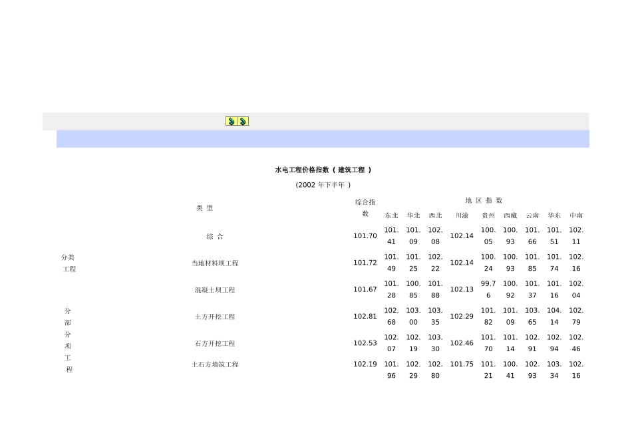Click composite index value 101.67
The image size is (632, 447).
(x=365, y=289)
